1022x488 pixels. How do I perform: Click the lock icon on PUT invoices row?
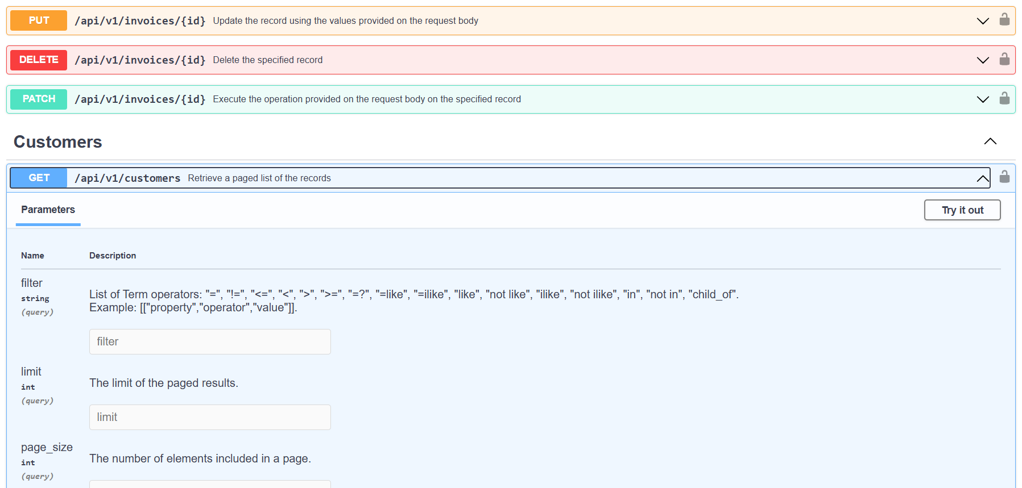pos(1004,20)
